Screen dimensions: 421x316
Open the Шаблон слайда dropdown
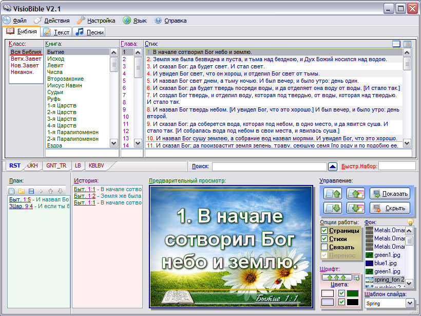[x=409, y=304]
